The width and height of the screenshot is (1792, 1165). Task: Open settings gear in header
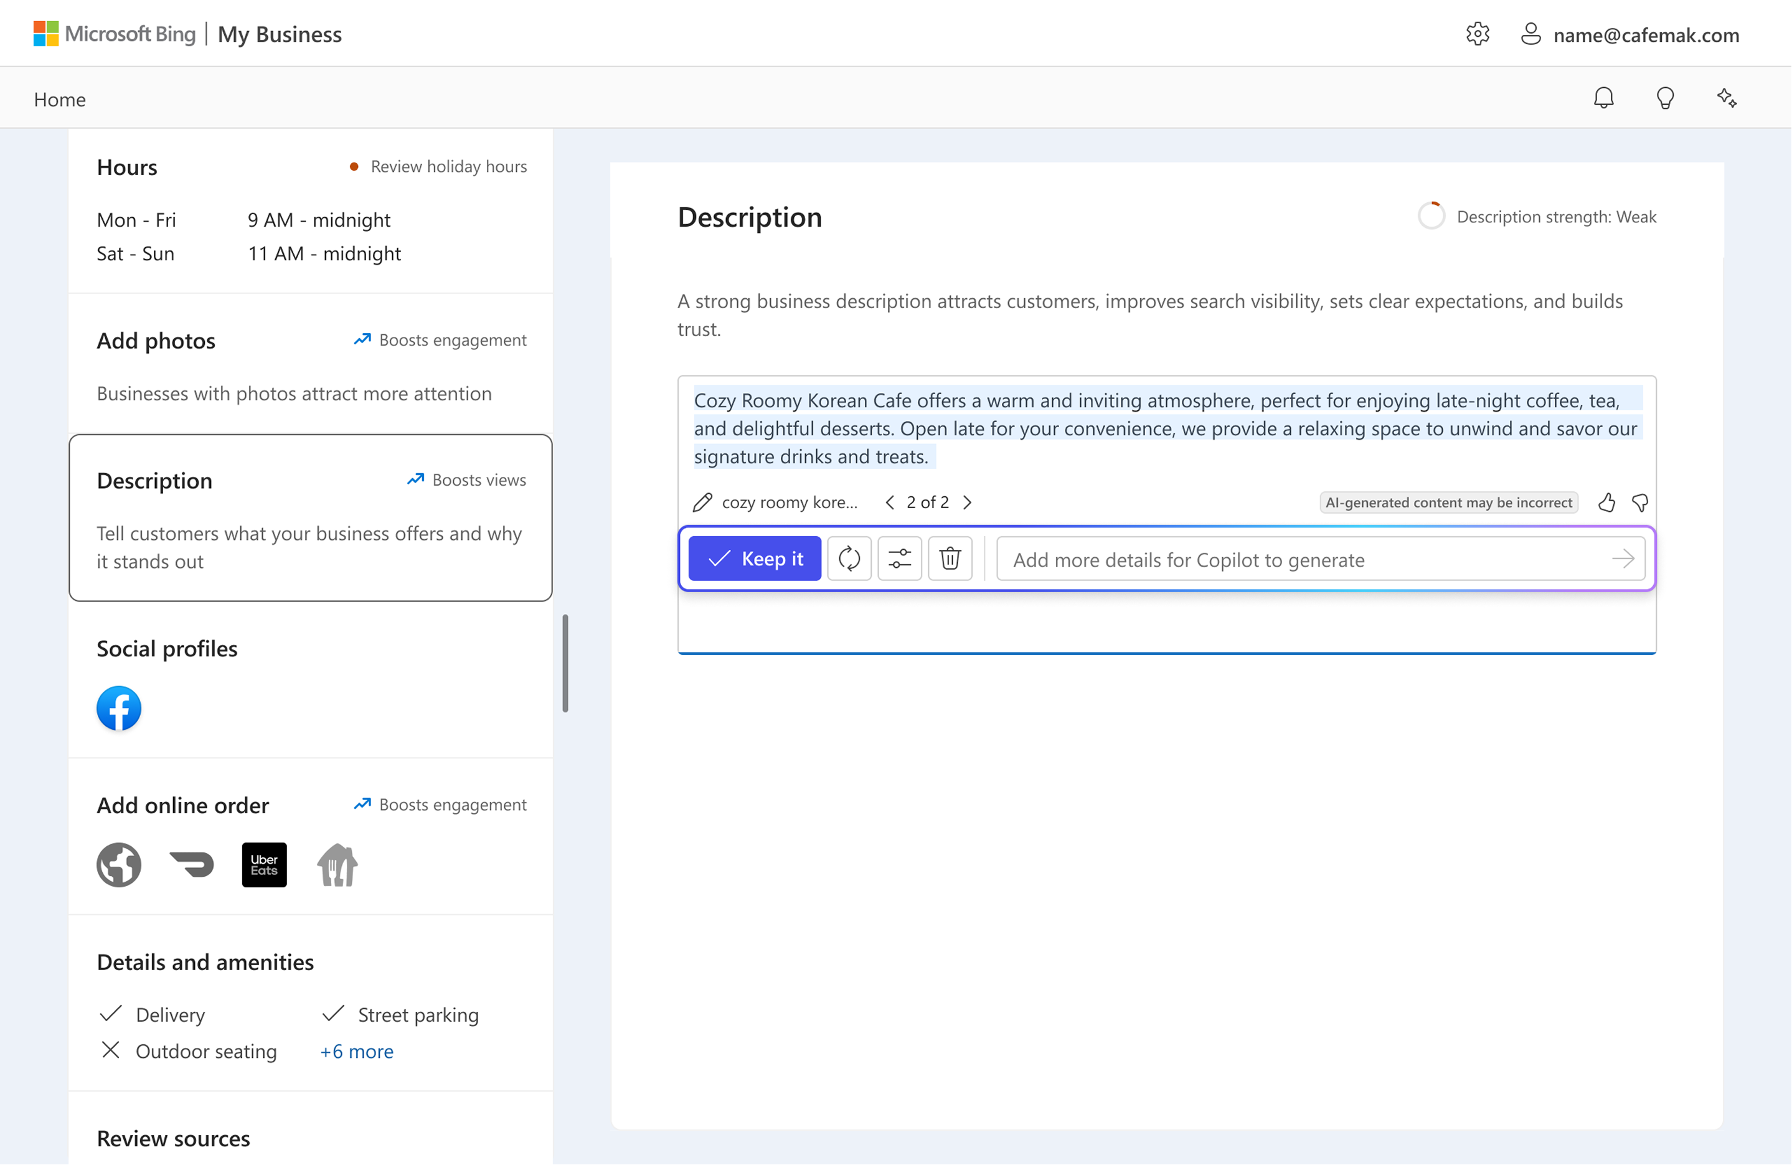tap(1476, 35)
